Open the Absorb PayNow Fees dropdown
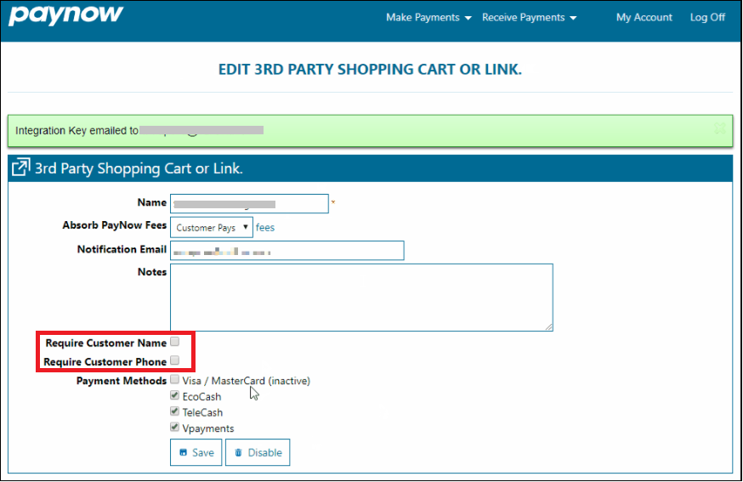 click(x=212, y=228)
